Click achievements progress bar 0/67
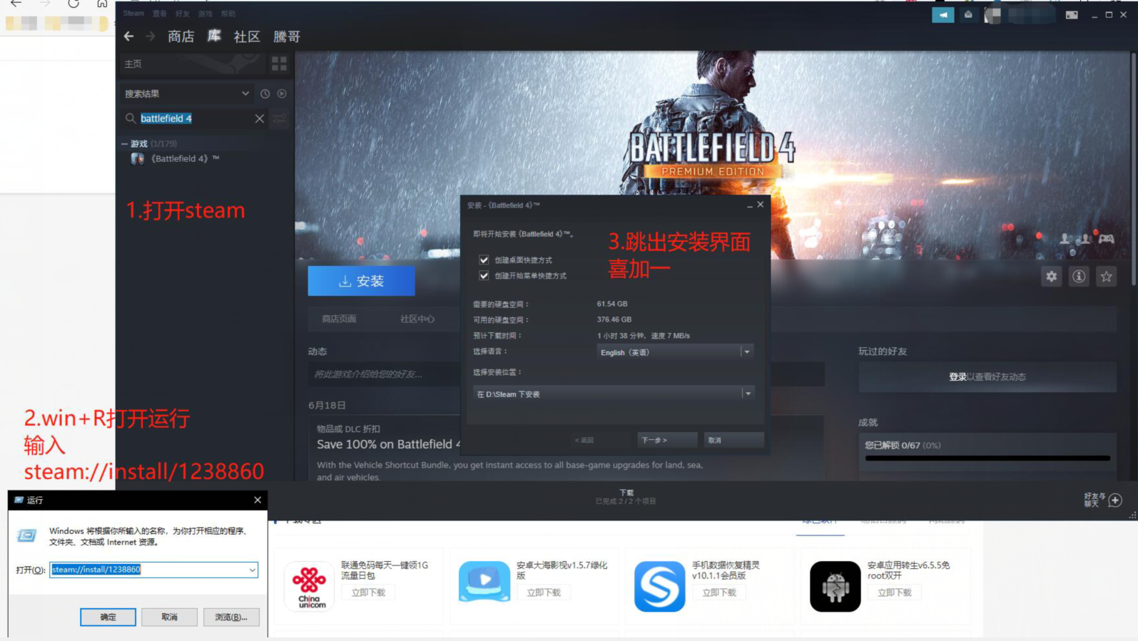Image resolution: width=1138 pixels, height=641 pixels. pyautogui.click(x=987, y=458)
